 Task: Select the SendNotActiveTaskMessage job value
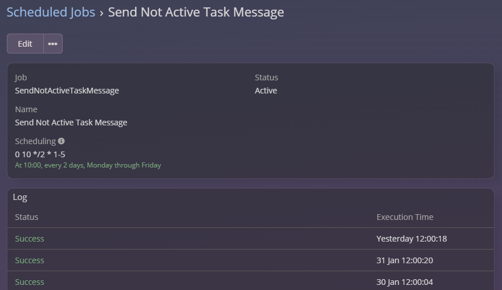tap(67, 91)
